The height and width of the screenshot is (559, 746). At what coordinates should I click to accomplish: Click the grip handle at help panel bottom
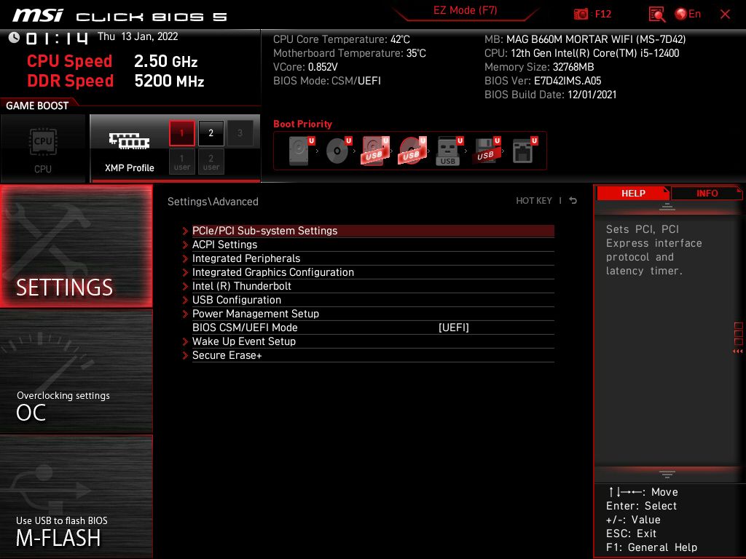(x=667, y=475)
